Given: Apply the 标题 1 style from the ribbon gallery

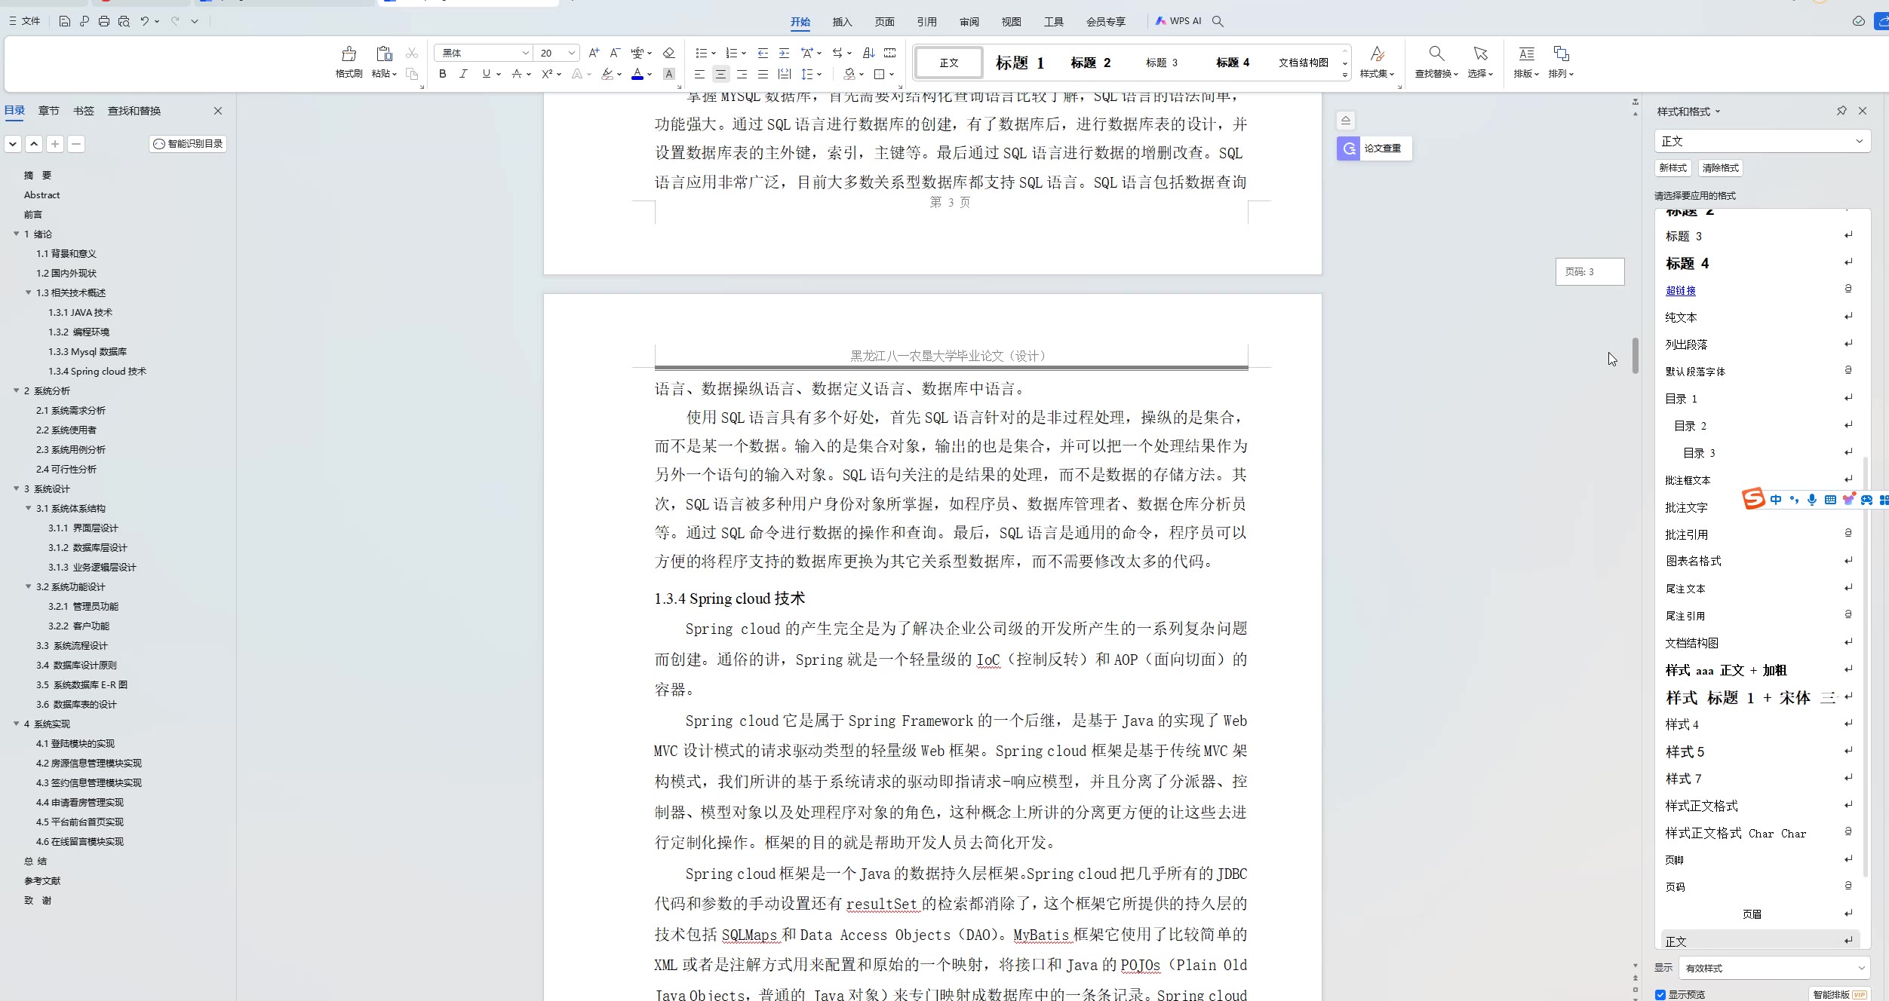Looking at the screenshot, I should pos(1019,63).
